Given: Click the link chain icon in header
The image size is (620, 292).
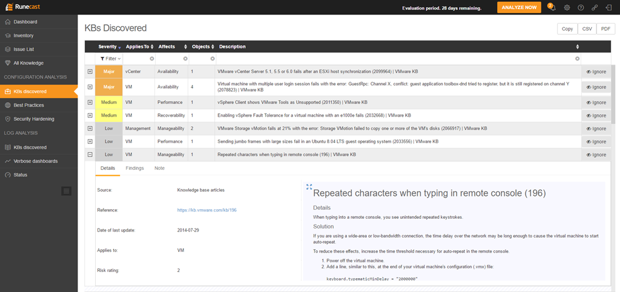Looking at the screenshot, I should click(595, 7).
